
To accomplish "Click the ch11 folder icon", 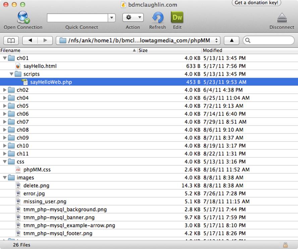I will point(11,153).
